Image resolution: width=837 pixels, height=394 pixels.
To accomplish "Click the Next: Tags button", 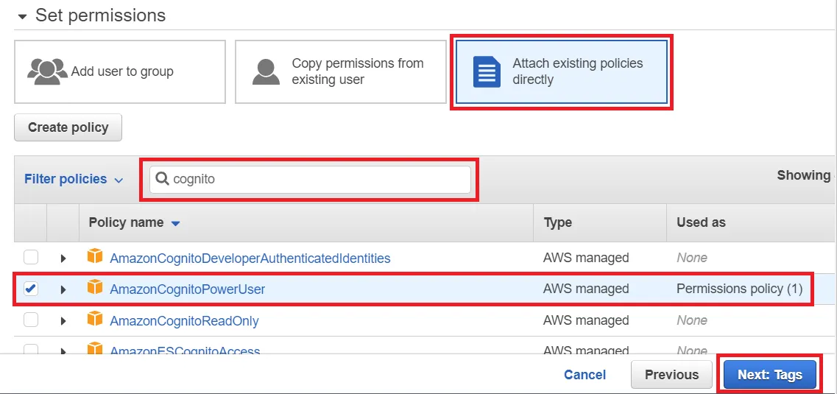I will (x=769, y=375).
